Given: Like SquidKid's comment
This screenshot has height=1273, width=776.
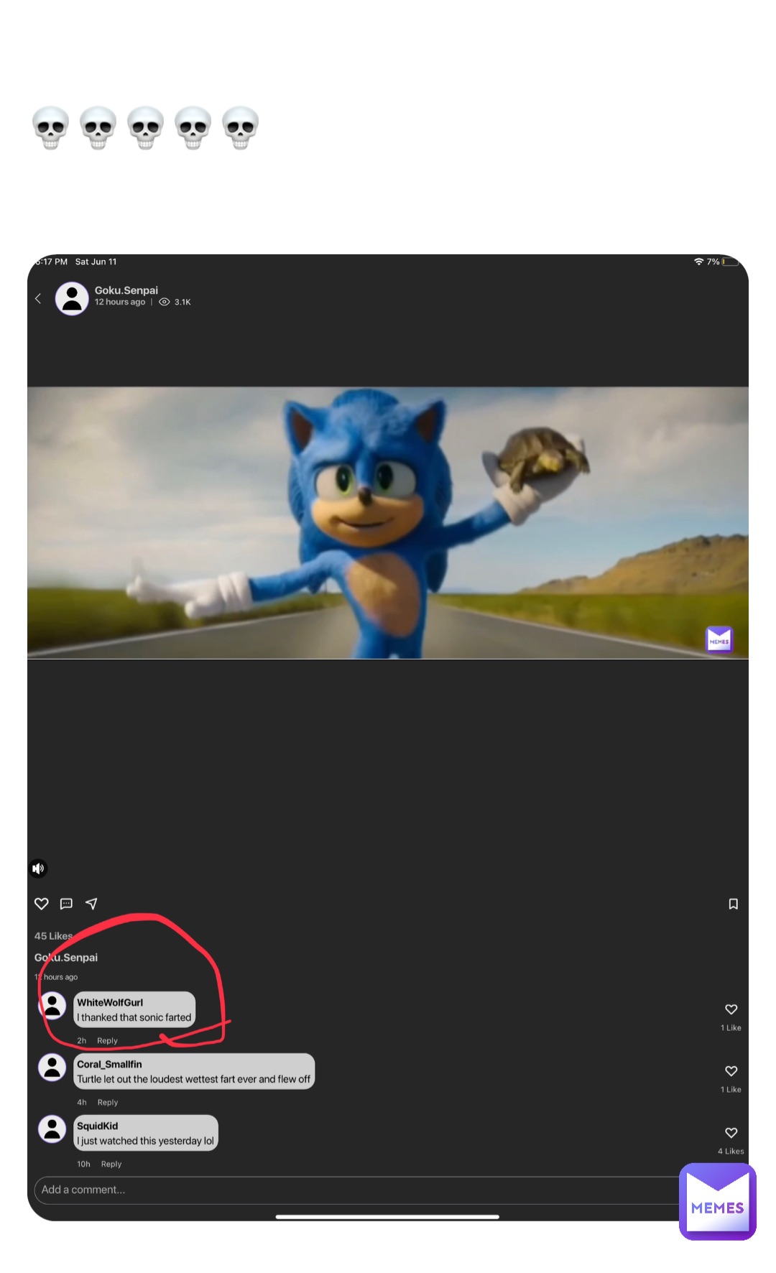Looking at the screenshot, I should (x=731, y=1133).
